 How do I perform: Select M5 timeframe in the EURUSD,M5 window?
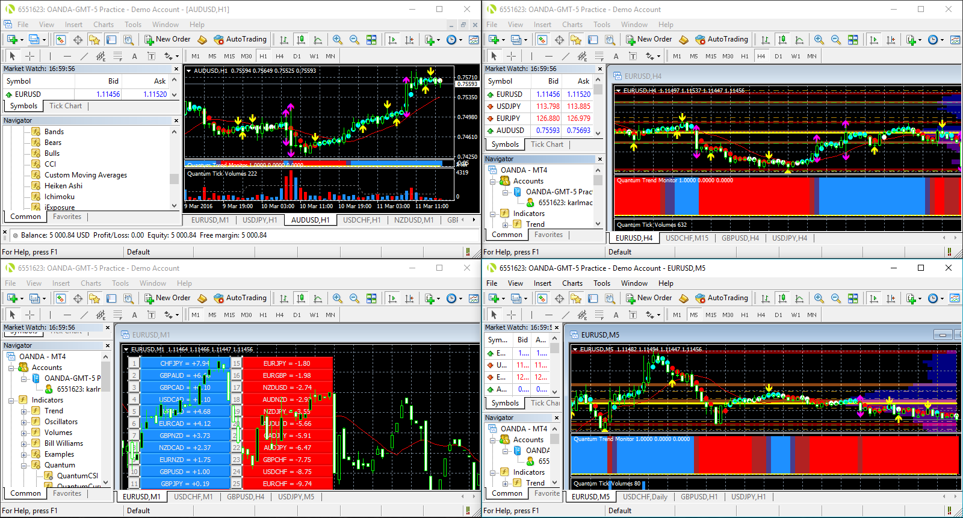[x=694, y=315]
